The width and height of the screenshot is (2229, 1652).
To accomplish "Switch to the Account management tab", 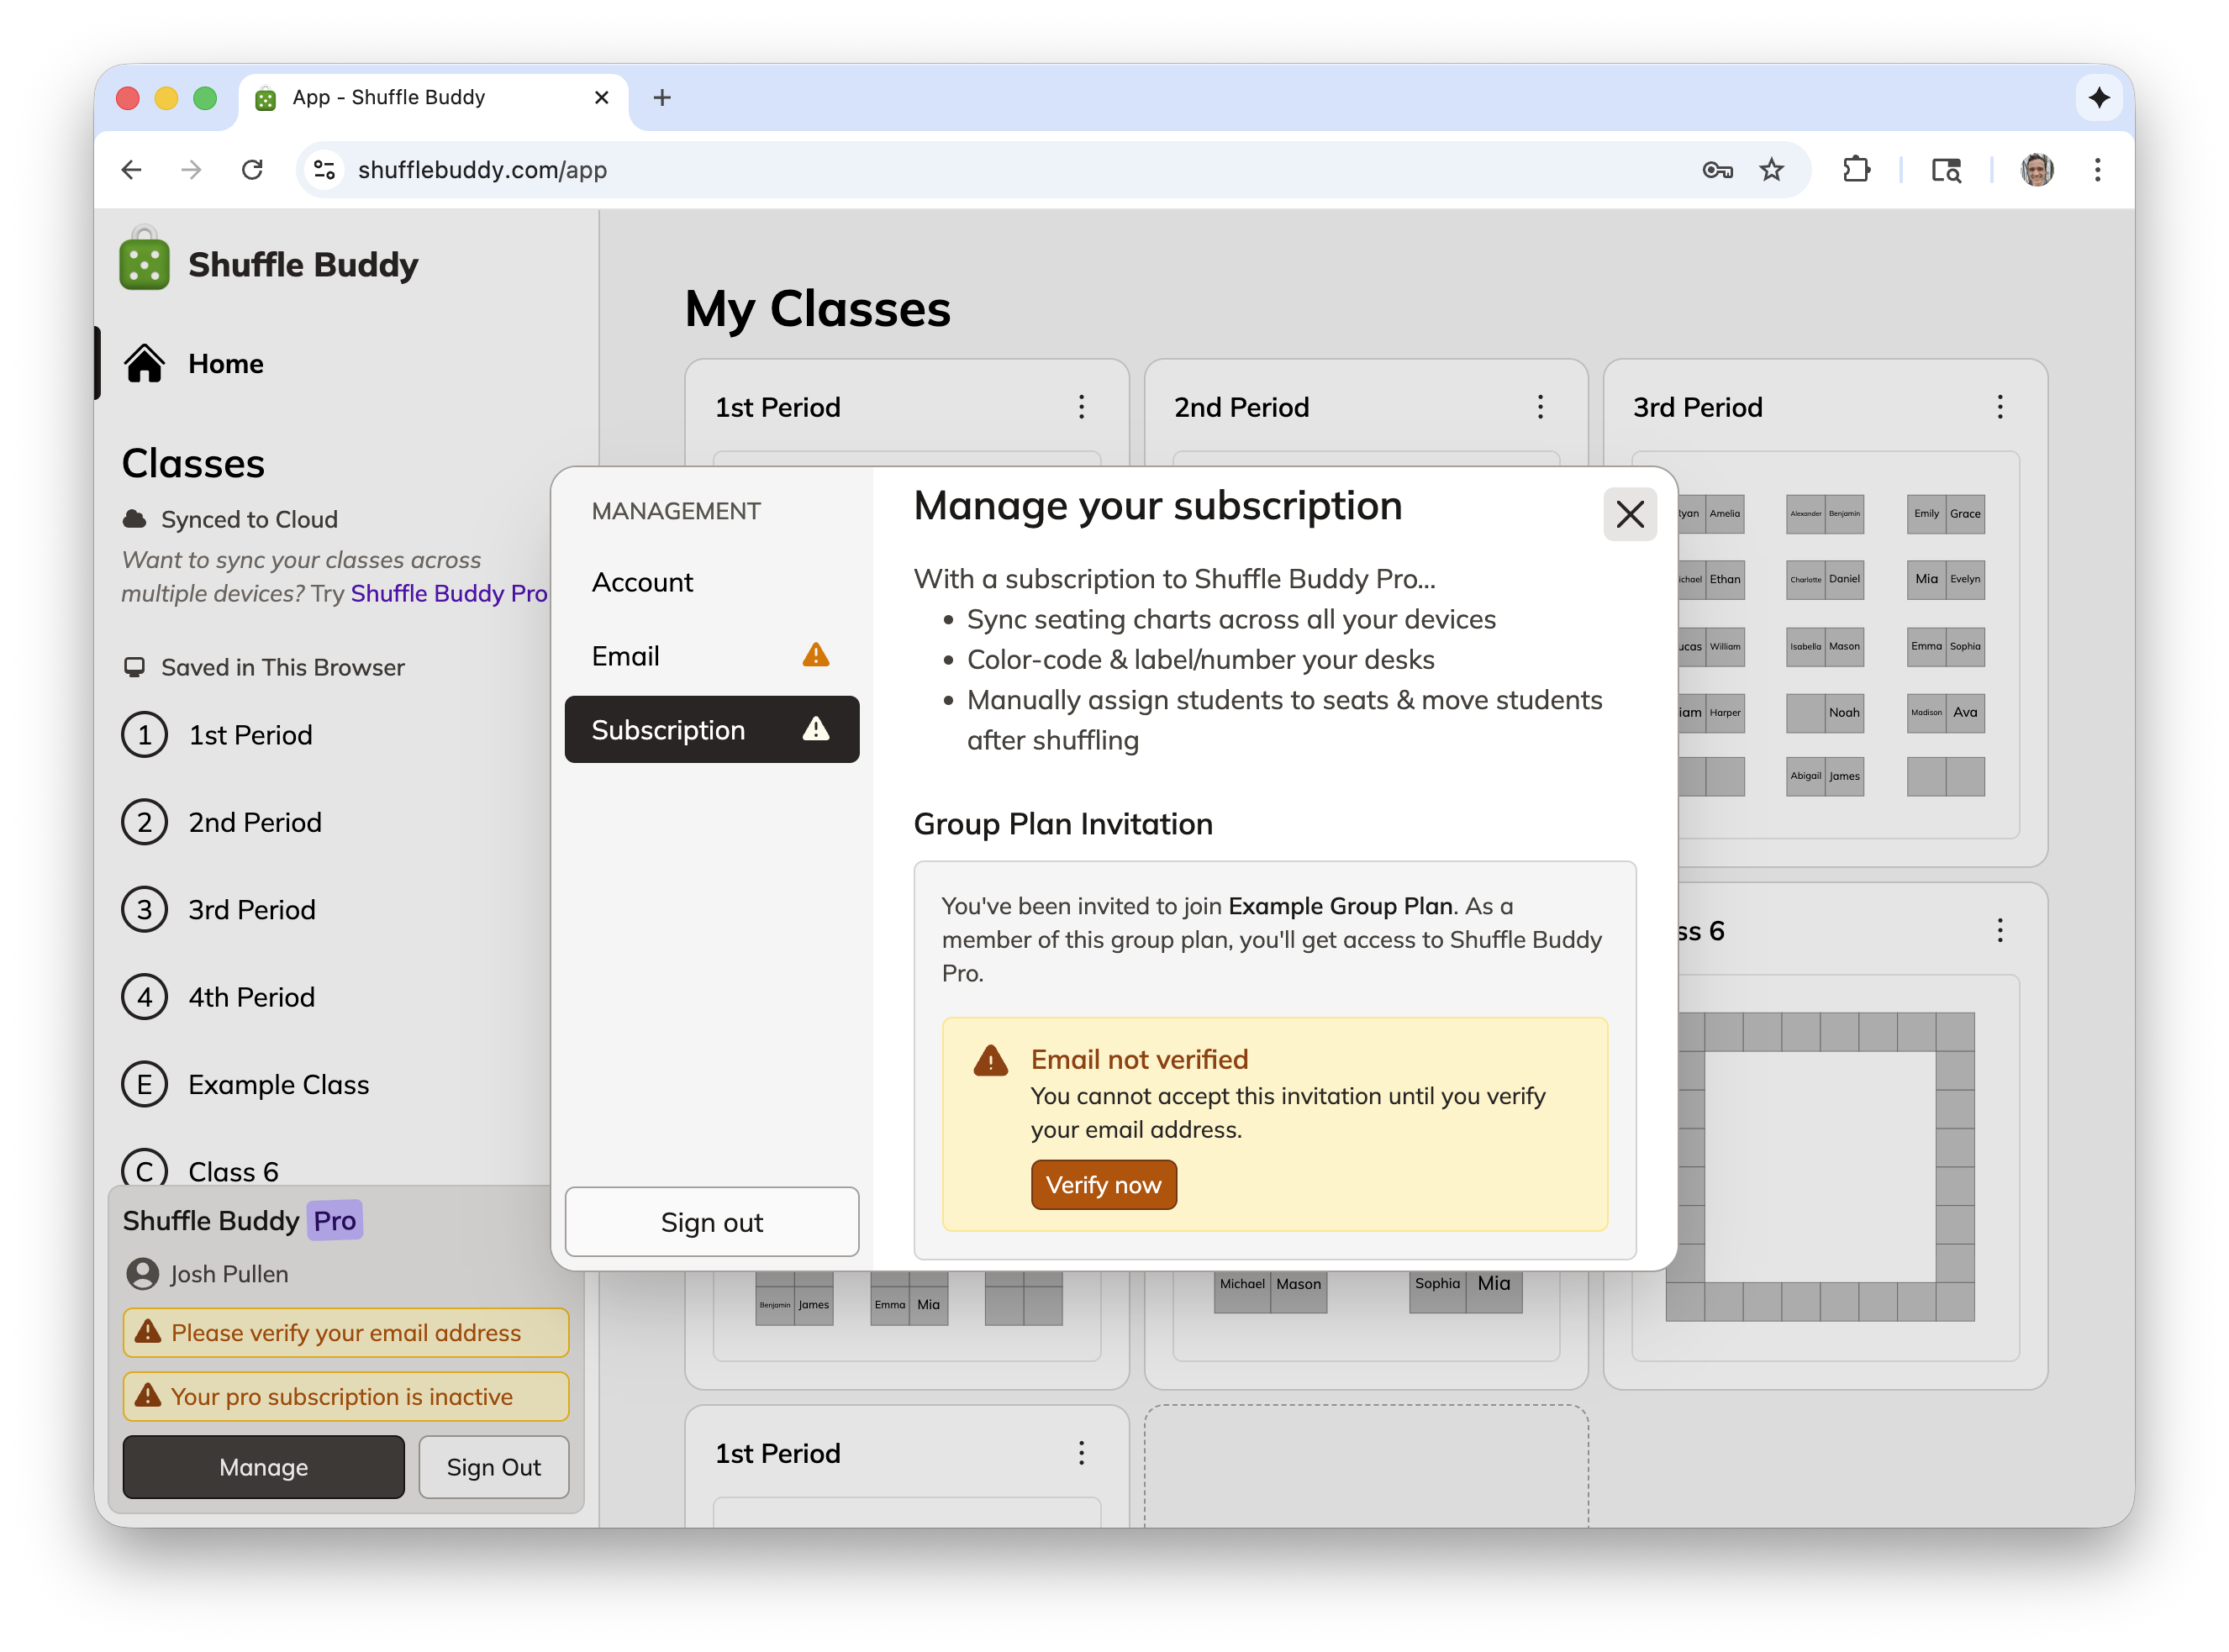I will point(642,582).
